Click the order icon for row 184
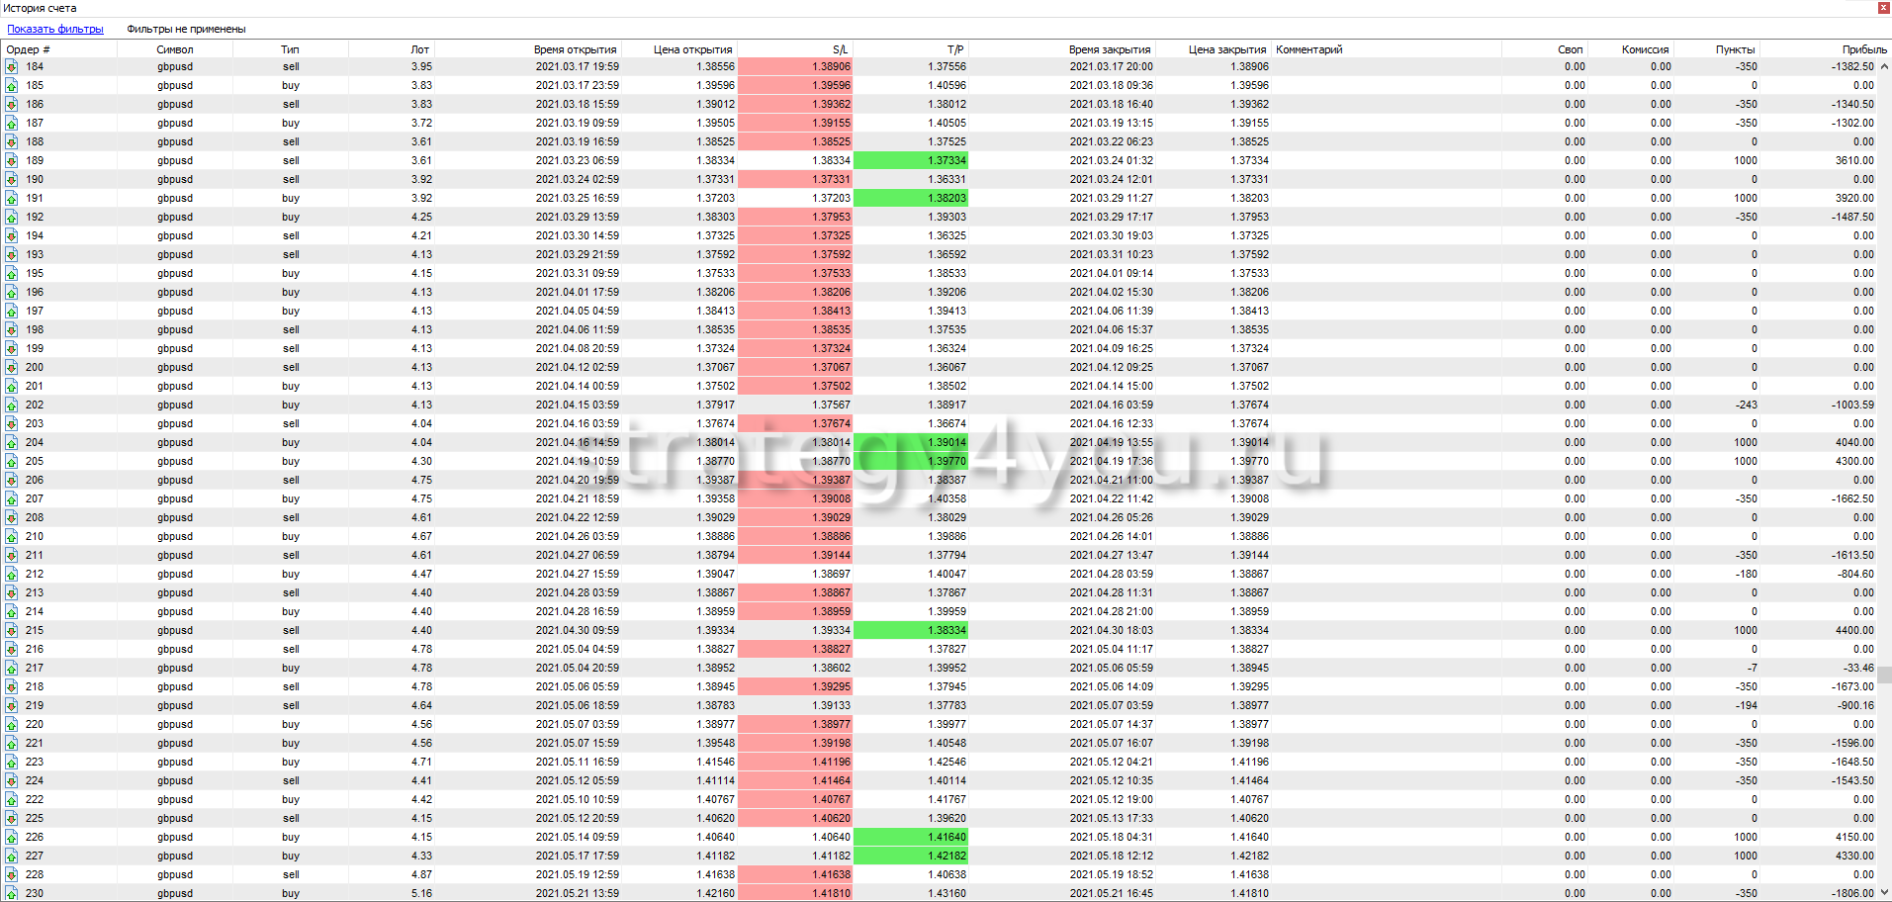 (x=11, y=67)
